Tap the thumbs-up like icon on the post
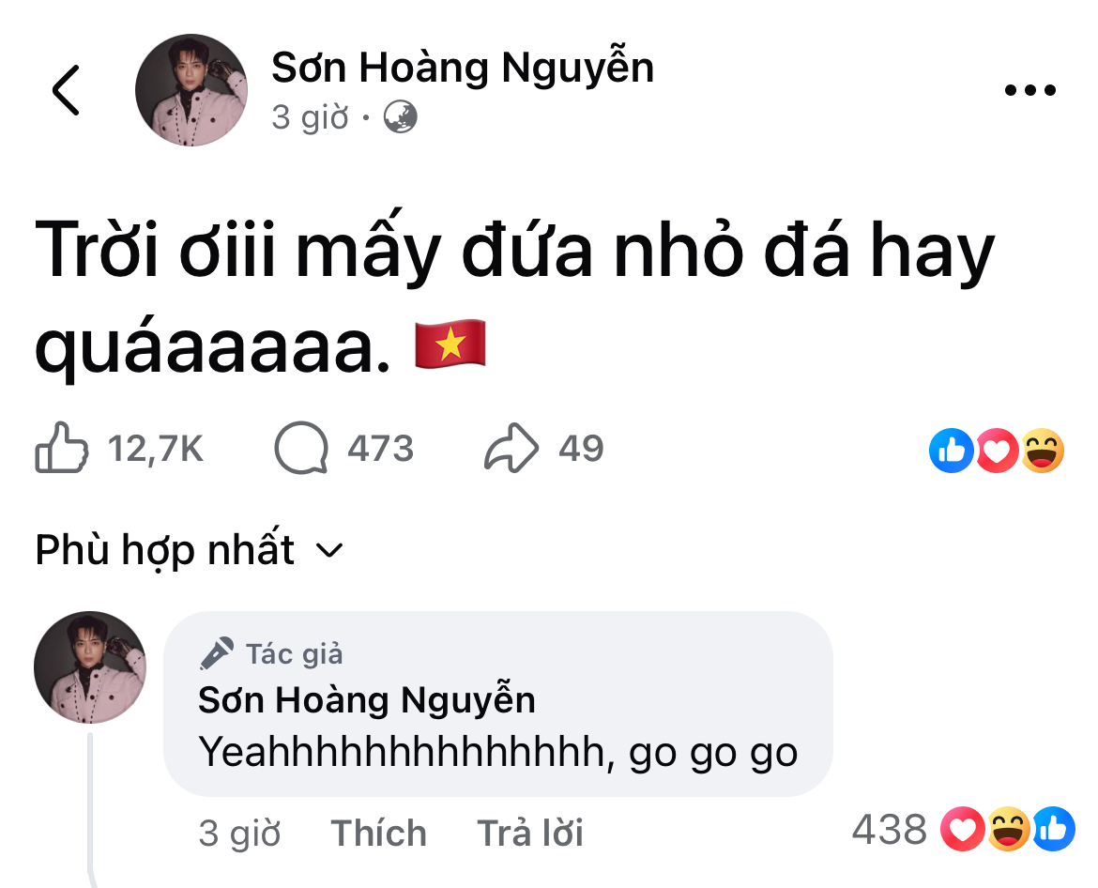This screenshot has height=888, width=1098. click(62, 449)
